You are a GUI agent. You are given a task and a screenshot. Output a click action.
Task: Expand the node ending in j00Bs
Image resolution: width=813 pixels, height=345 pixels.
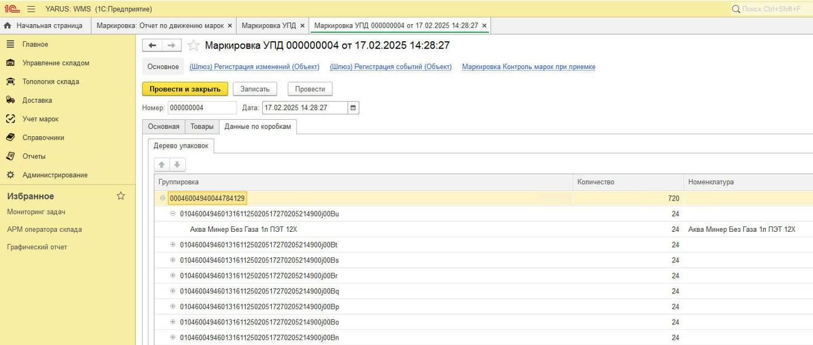tap(173, 260)
